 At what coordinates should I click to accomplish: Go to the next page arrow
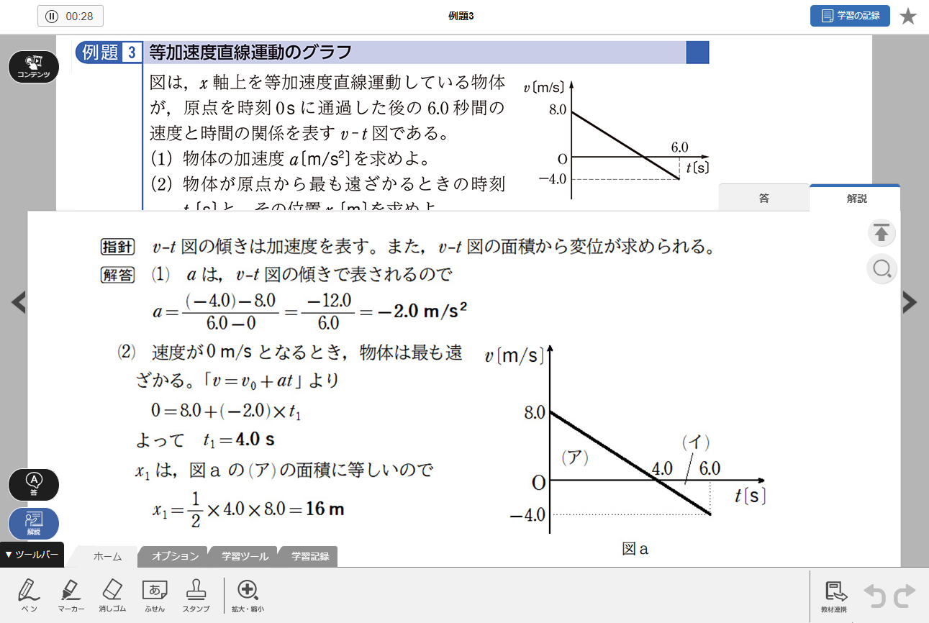tap(910, 303)
